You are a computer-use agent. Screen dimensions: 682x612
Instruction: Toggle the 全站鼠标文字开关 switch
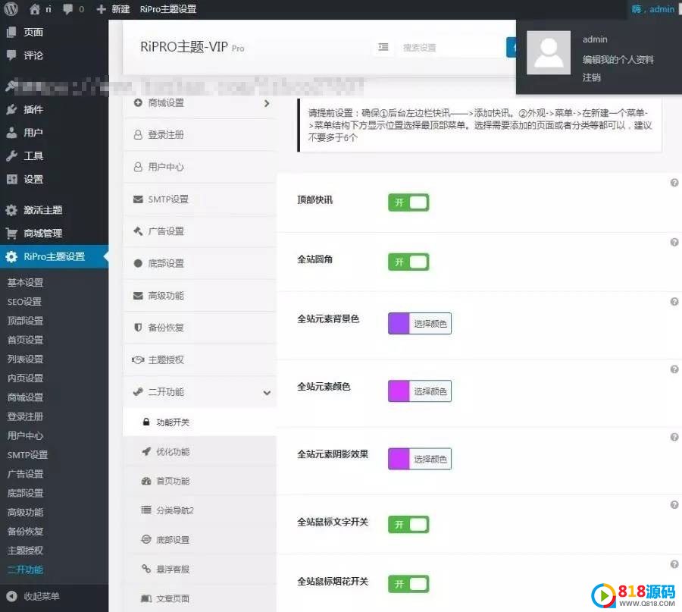pyautogui.click(x=408, y=525)
